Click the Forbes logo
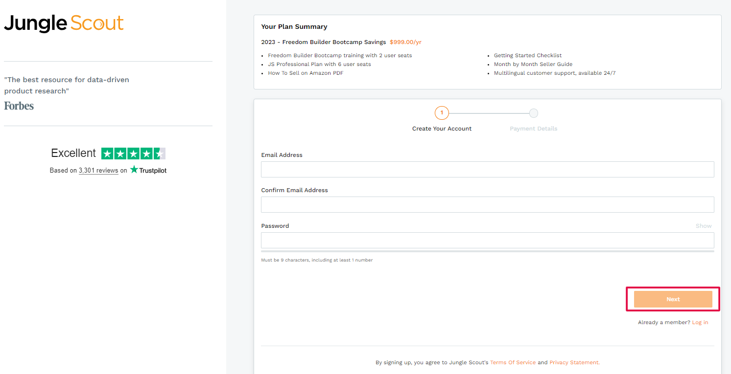This screenshot has width=731, height=374. tap(19, 106)
